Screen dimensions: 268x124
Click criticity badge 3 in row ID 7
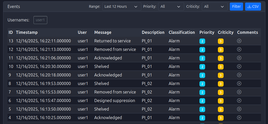(x=220, y=92)
